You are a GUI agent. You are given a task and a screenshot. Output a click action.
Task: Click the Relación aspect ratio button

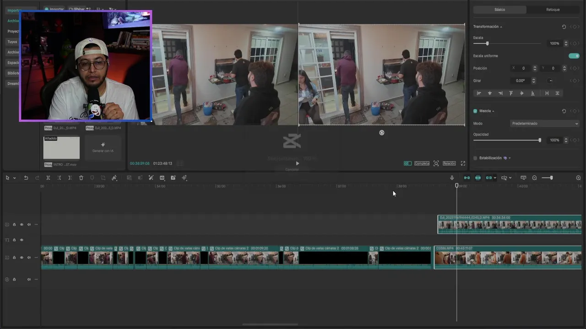(x=449, y=163)
